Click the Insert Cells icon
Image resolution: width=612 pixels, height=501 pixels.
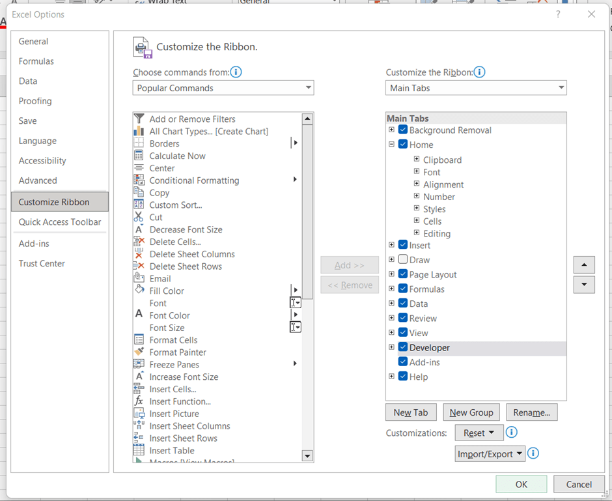coord(139,388)
